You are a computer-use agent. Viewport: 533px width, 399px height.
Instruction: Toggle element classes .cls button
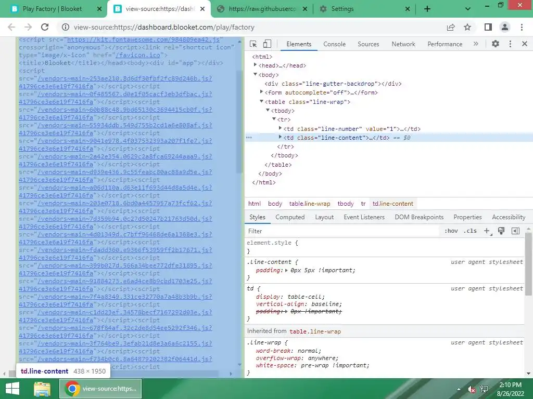470,231
